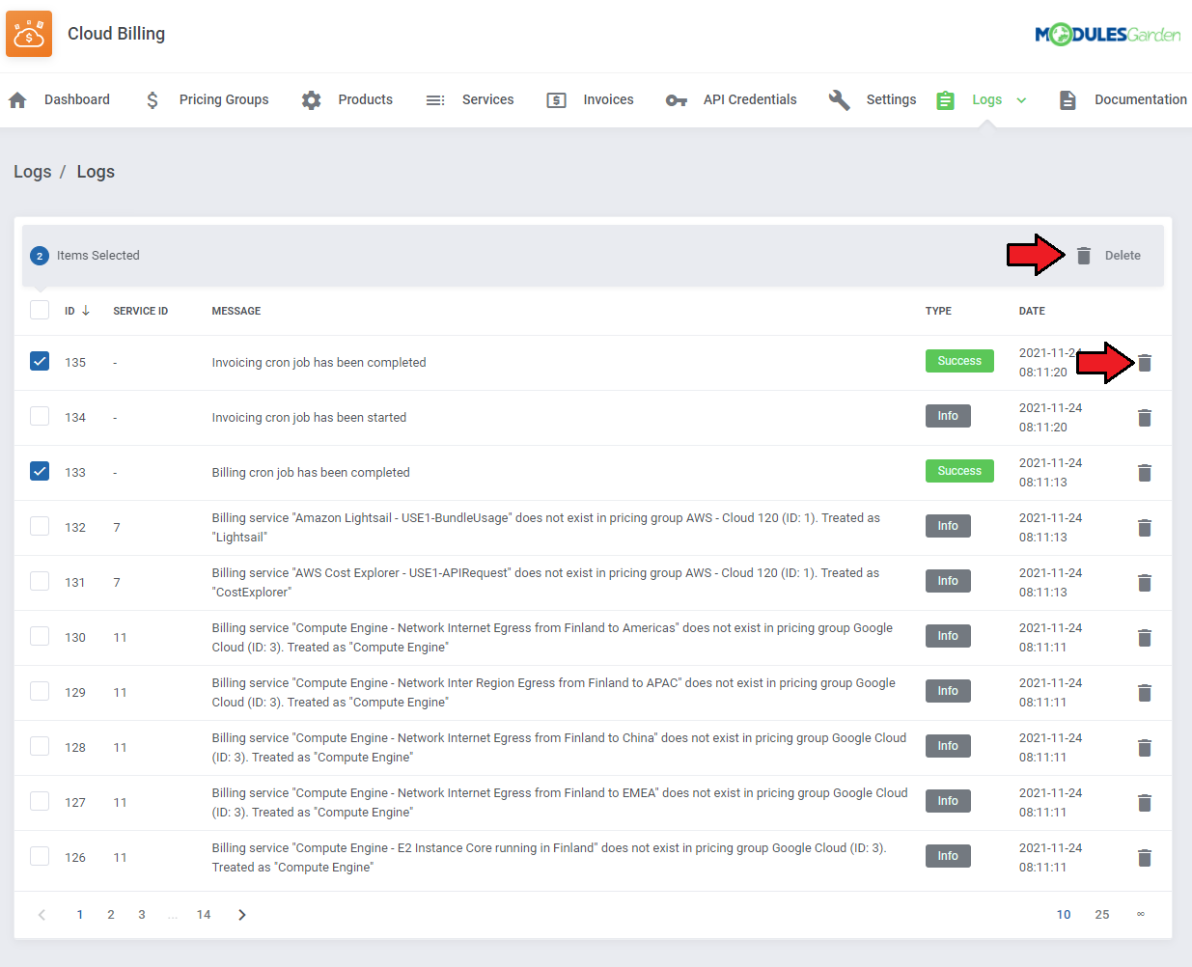1192x967 pixels.
Task: Sort by ID using the arrow icon
Action: coord(86,311)
